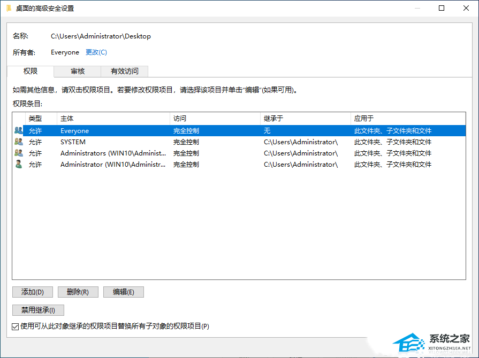Click 无 in the Everyone row
The image size is (479, 358).
pyautogui.click(x=267, y=131)
